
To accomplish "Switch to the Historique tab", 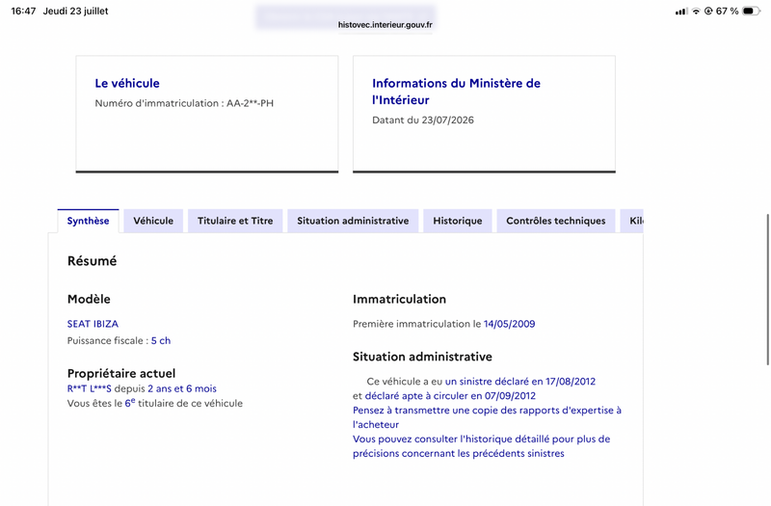I will 457,221.
